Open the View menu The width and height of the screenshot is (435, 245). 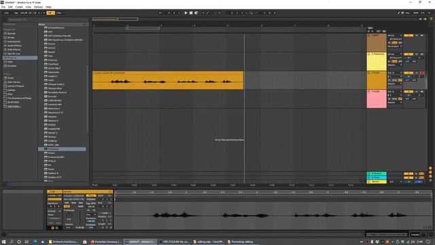(x=29, y=7)
